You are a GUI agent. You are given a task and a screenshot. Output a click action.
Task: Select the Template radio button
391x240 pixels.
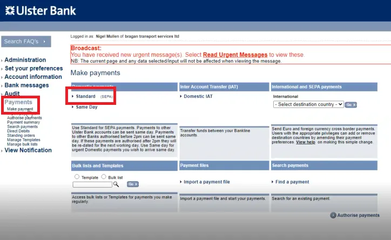[x=77, y=177]
